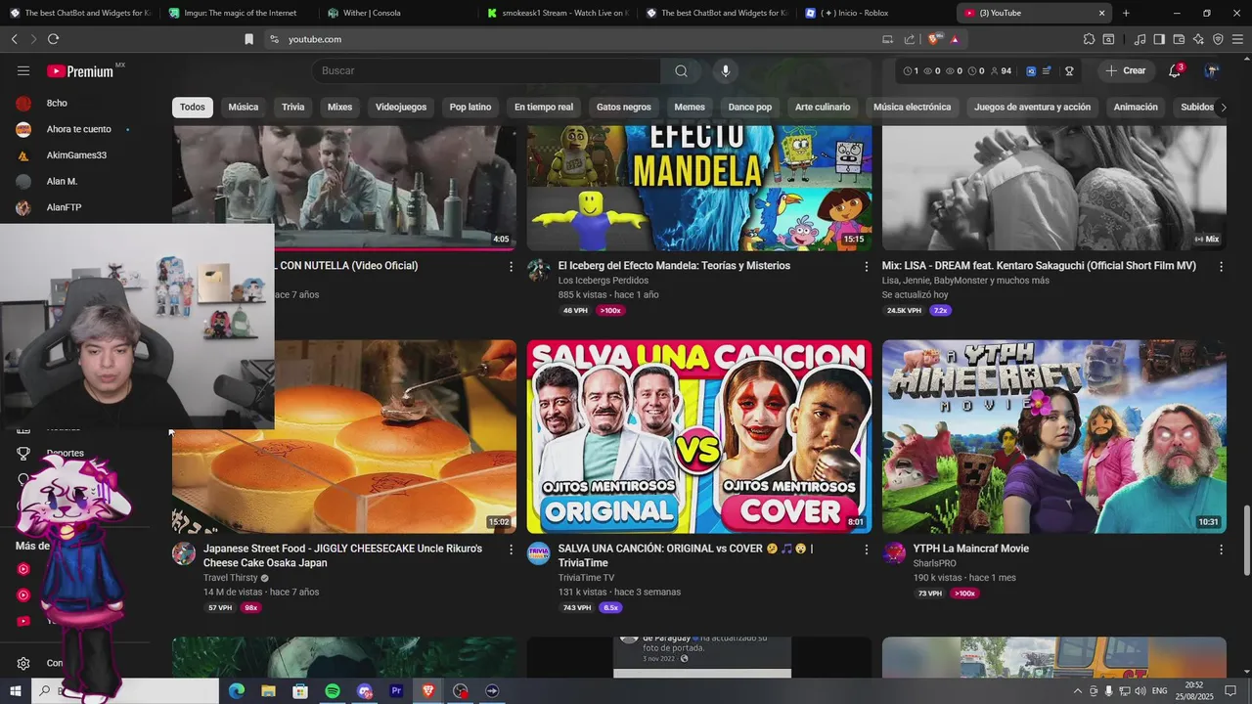Open the SharlsPRO channel link
The height and width of the screenshot is (704, 1252).
pyautogui.click(x=935, y=563)
